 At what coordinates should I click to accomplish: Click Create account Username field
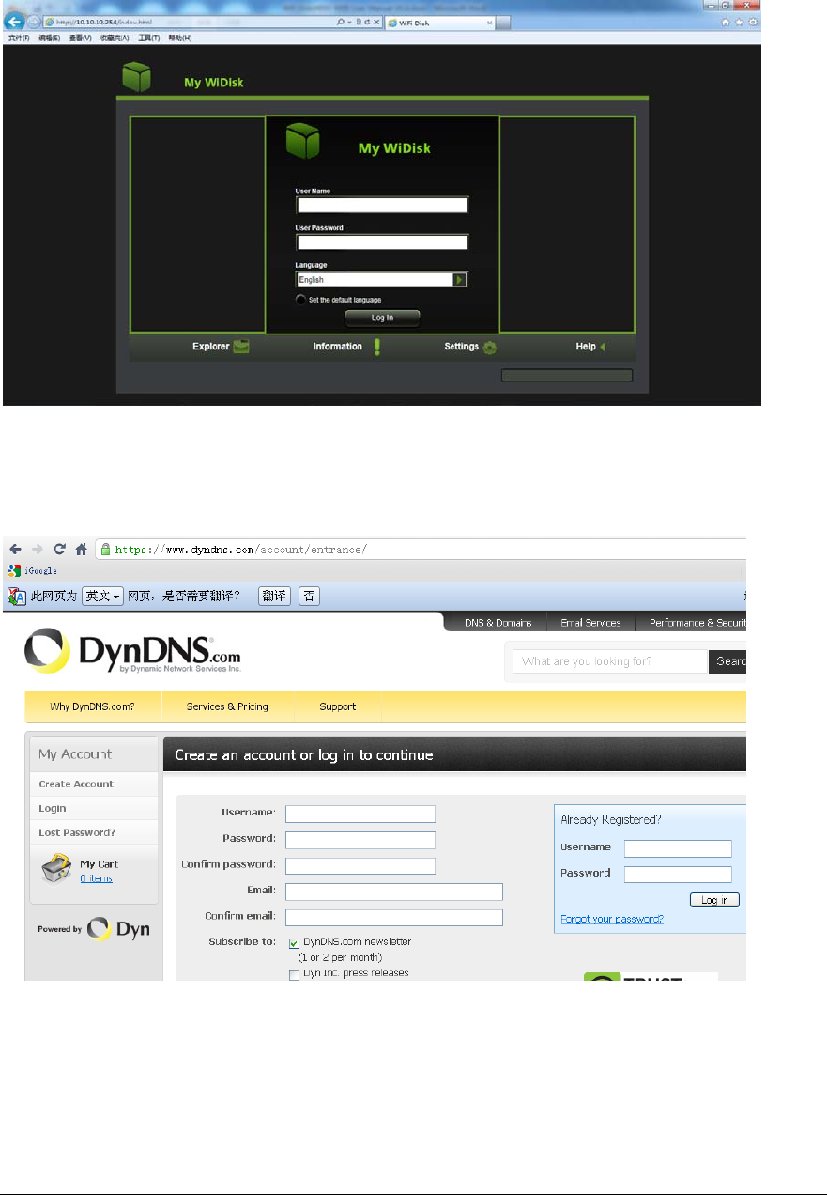pos(360,814)
